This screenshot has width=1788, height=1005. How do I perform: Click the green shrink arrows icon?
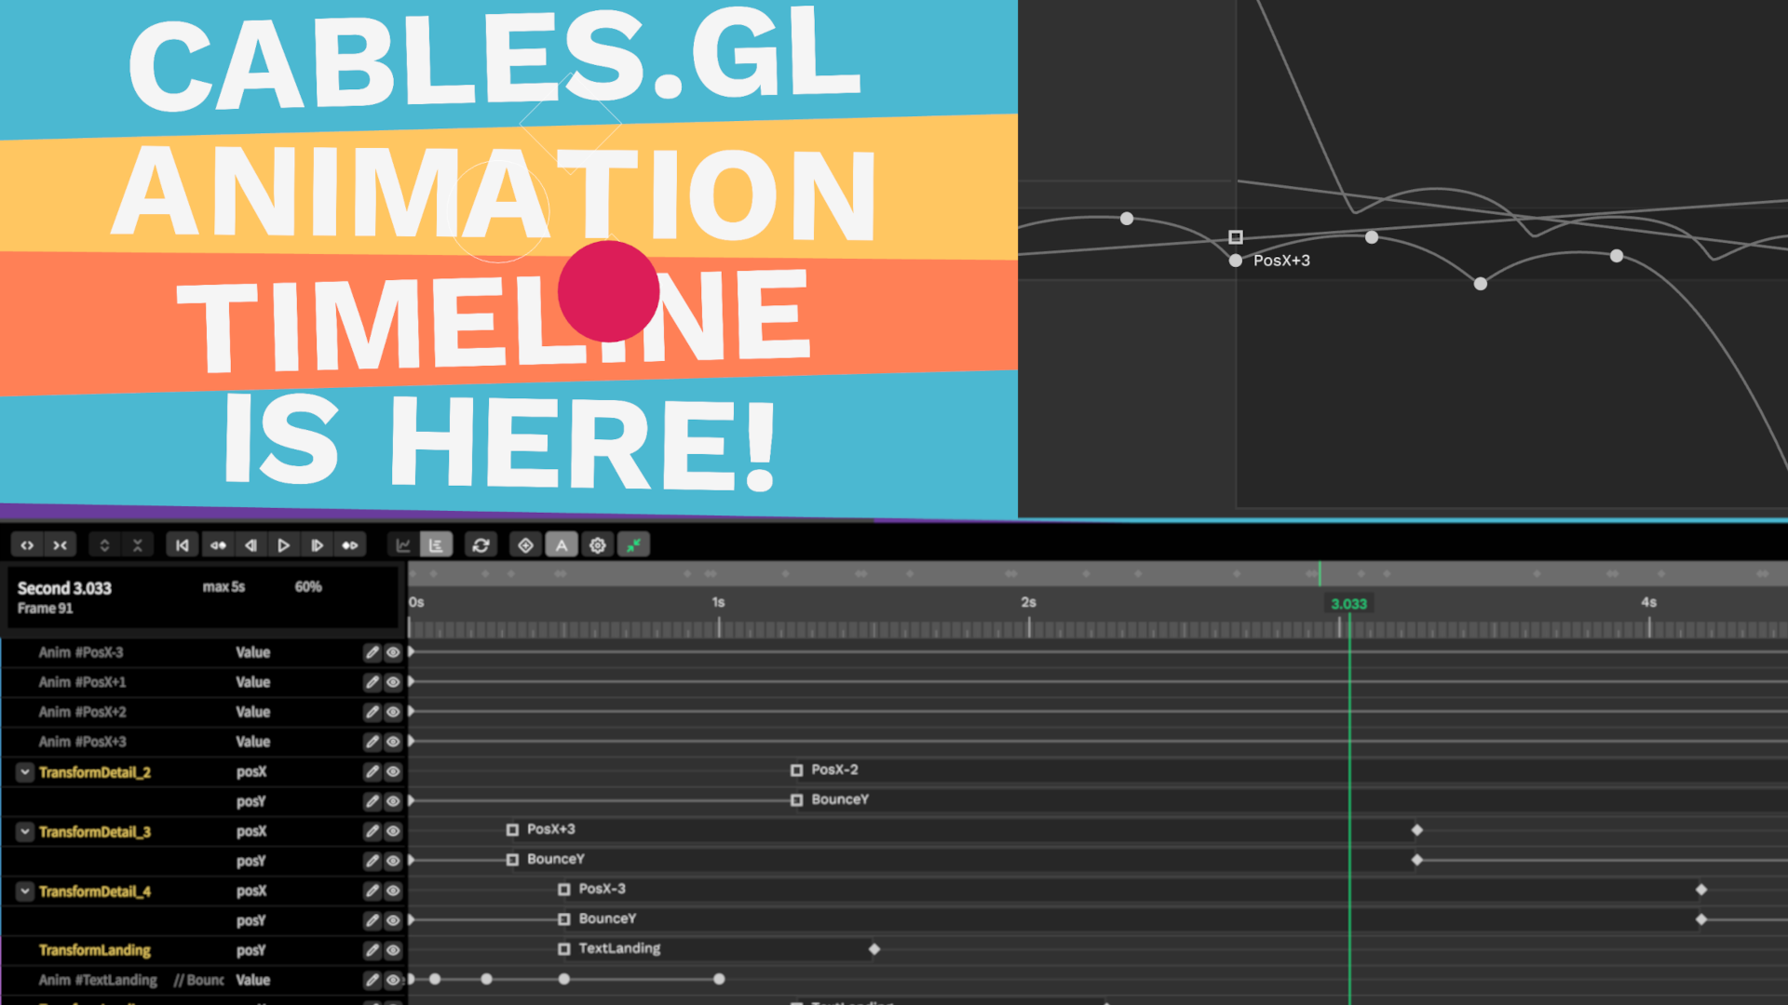[x=634, y=545]
